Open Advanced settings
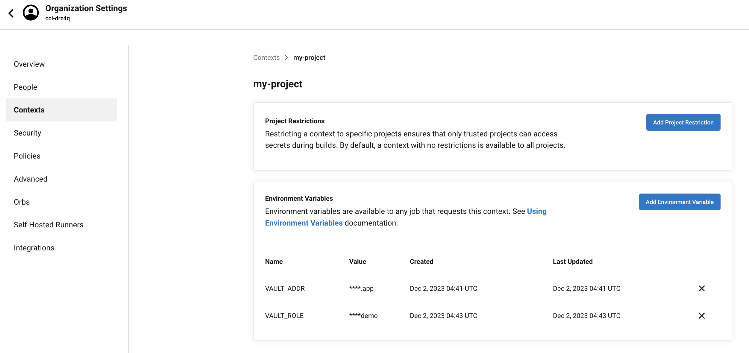 point(31,179)
